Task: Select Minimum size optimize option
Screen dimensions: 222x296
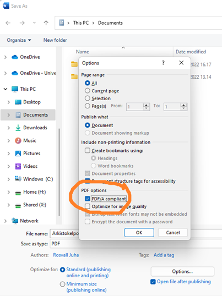Action: pyautogui.click(x=63, y=284)
